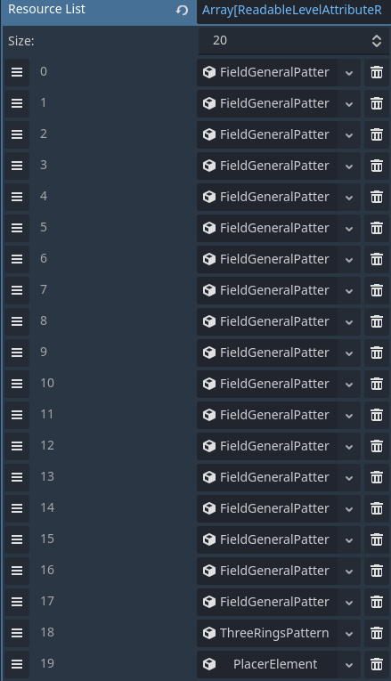Delete element 14 using its trash icon
This screenshot has width=391, height=681.
(377, 508)
